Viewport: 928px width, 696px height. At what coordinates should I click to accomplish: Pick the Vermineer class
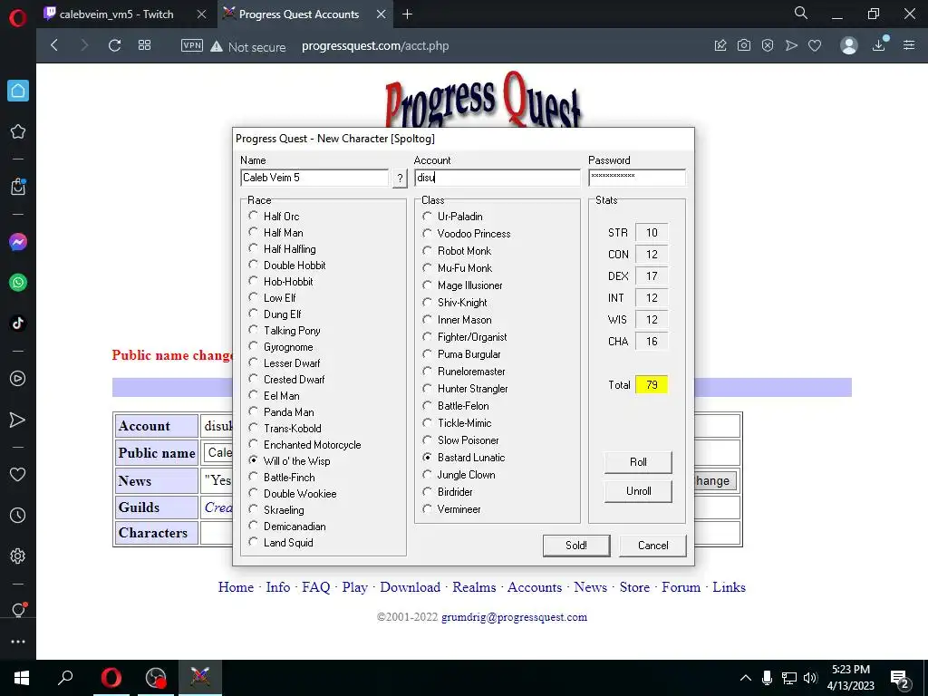(x=453, y=509)
